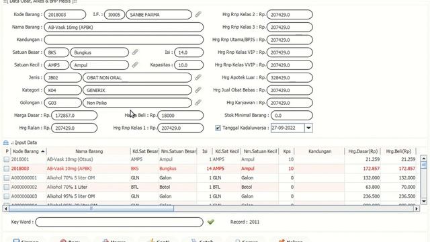This screenshot has height=242, width=430.
Task: Click the table's vertical scrollbar up arrow
Action: (424, 159)
